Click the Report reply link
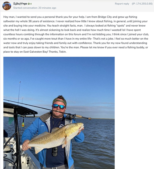Viewport: 154px width, 169px height. click(x=122, y=4)
